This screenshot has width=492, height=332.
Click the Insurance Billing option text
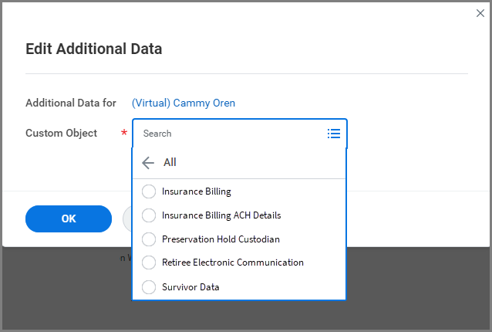(197, 191)
